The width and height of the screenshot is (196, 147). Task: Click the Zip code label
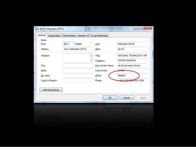45,75
